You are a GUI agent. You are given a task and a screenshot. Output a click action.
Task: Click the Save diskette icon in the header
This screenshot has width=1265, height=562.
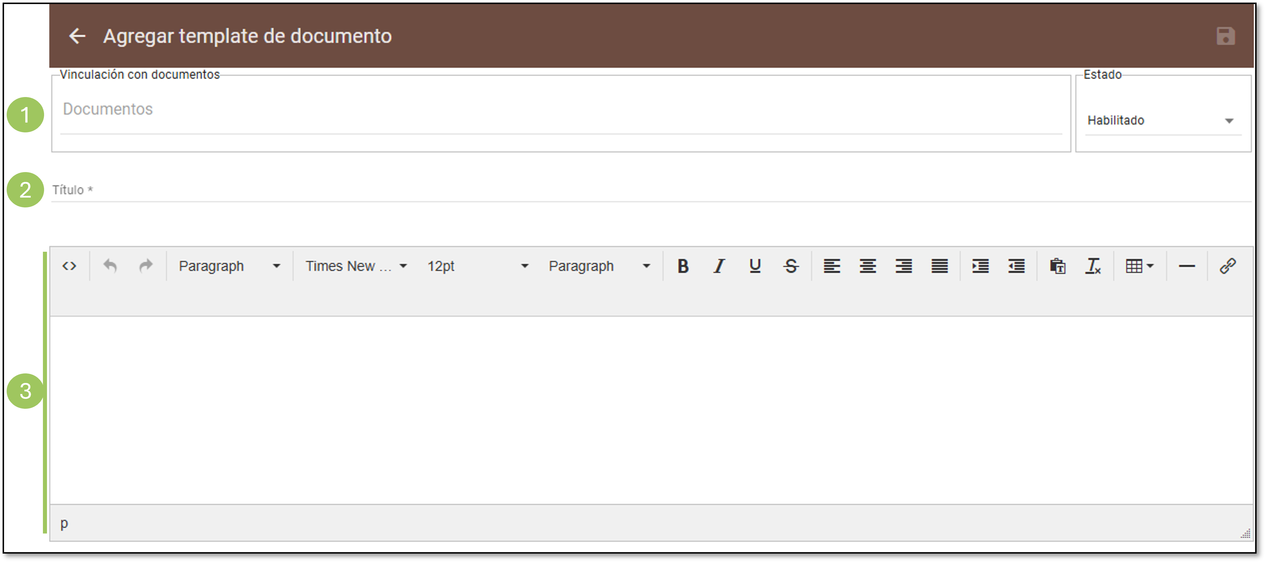[1226, 35]
